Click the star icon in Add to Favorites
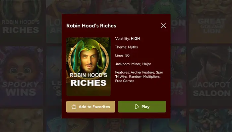This screenshot has width=232, height=132. point(74,107)
